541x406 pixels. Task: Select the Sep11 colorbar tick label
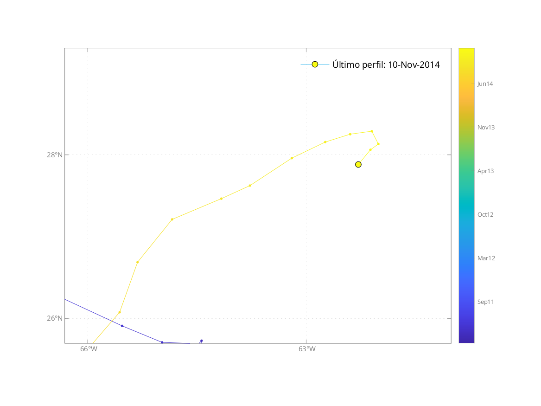[485, 302]
